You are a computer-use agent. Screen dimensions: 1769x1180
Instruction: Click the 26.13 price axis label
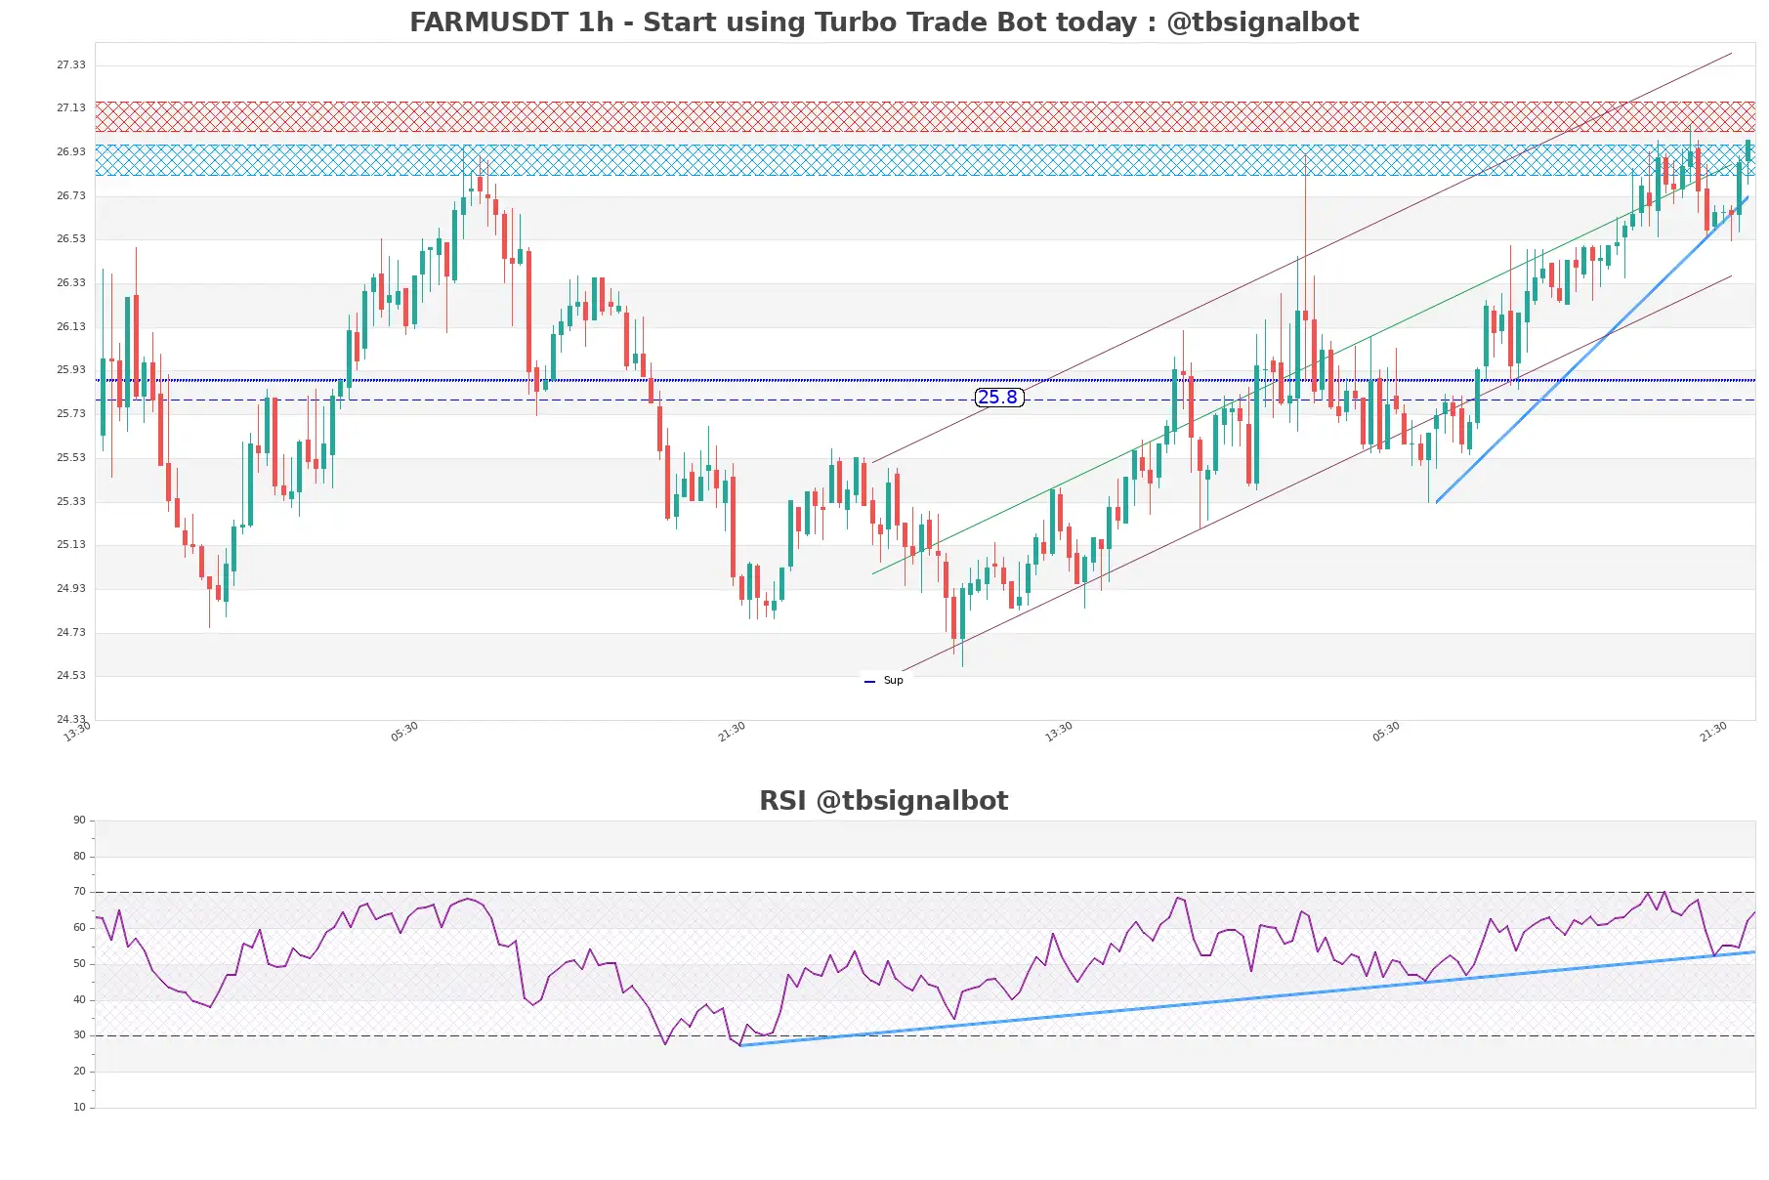click(x=70, y=327)
